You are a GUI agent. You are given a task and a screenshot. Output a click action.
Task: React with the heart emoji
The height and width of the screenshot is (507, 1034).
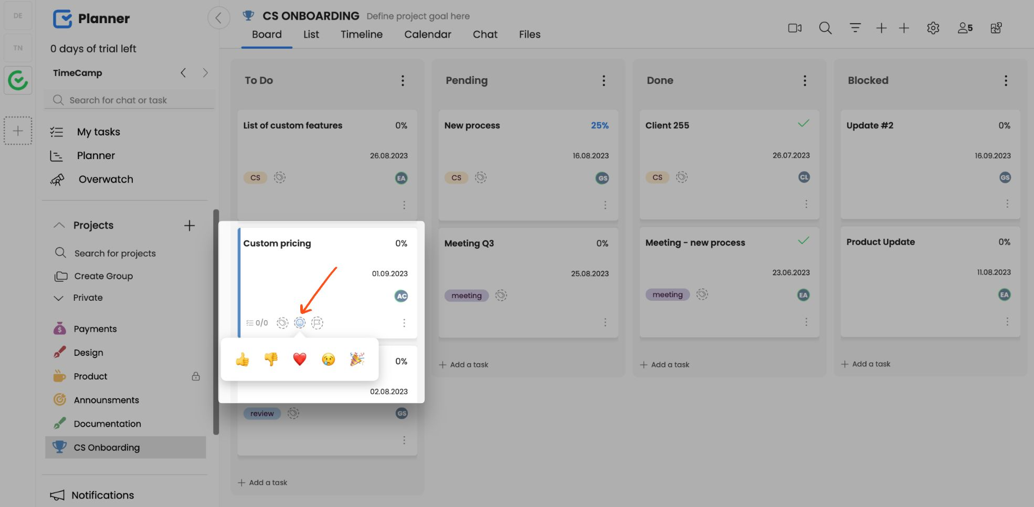[x=299, y=360]
